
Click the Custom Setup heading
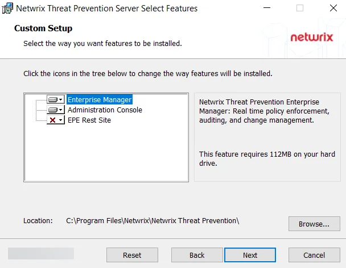[43, 28]
